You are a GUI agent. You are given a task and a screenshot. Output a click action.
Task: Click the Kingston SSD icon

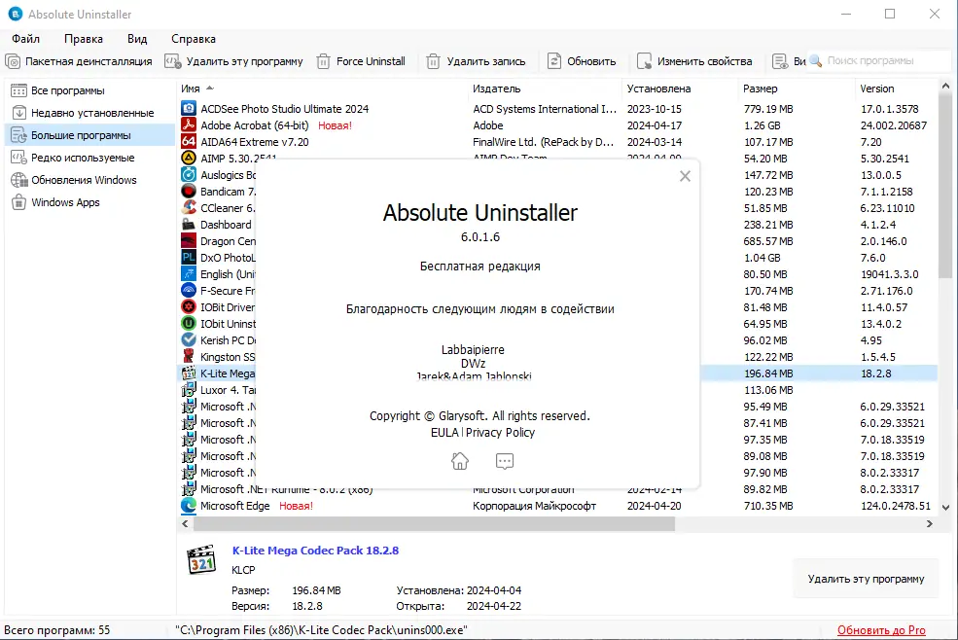point(189,356)
